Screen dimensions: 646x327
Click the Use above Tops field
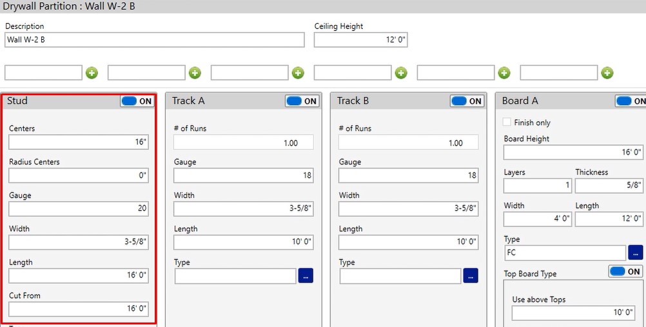pyautogui.click(x=574, y=313)
